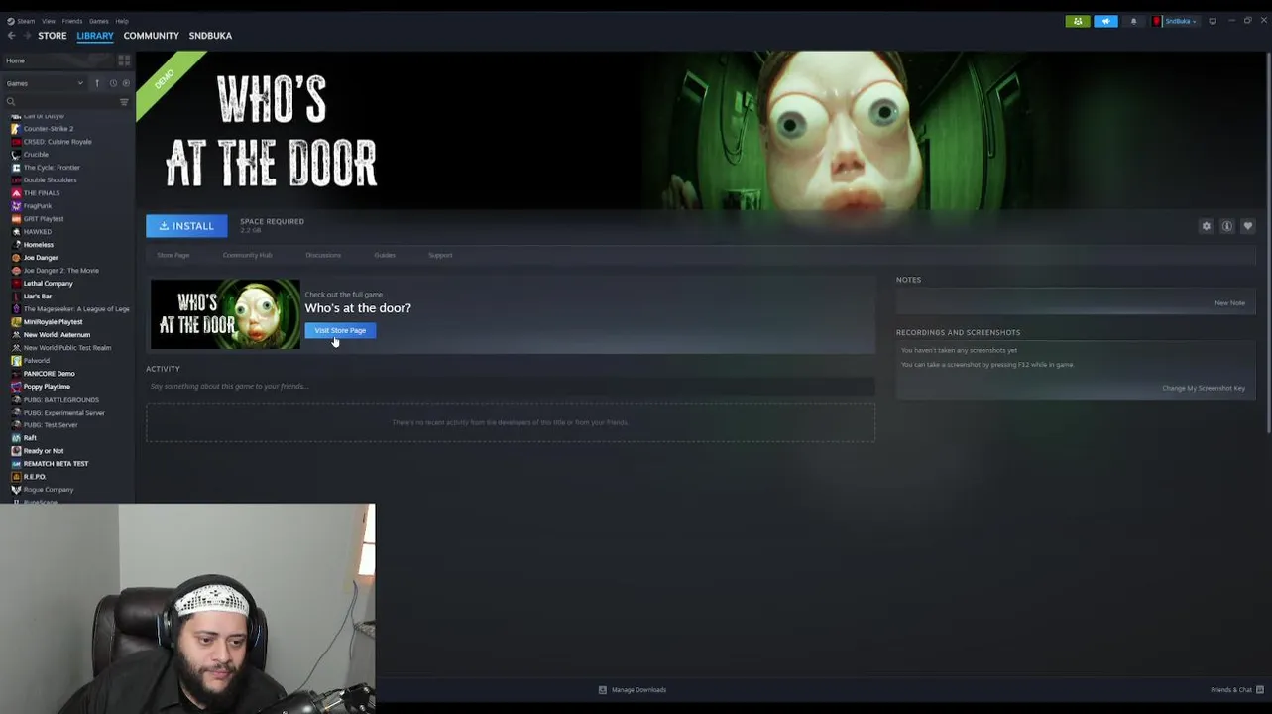Click the Visit Store Page button

(x=340, y=331)
